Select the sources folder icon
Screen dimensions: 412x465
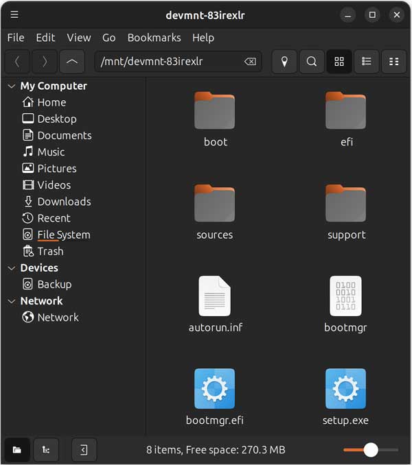point(215,204)
